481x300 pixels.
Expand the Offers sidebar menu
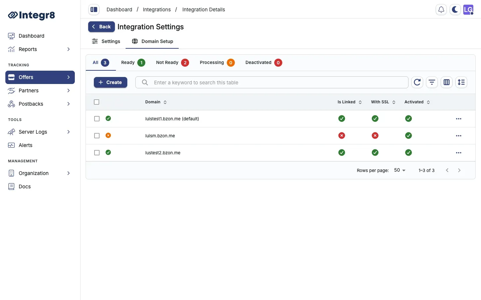click(68, 77)
